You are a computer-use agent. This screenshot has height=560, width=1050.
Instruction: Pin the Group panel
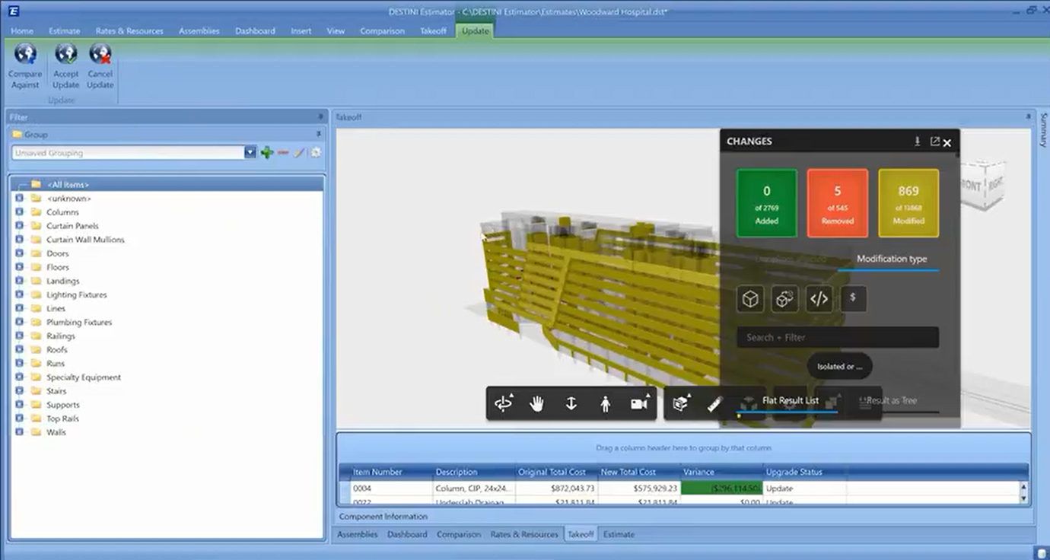[x=319, y=134]
